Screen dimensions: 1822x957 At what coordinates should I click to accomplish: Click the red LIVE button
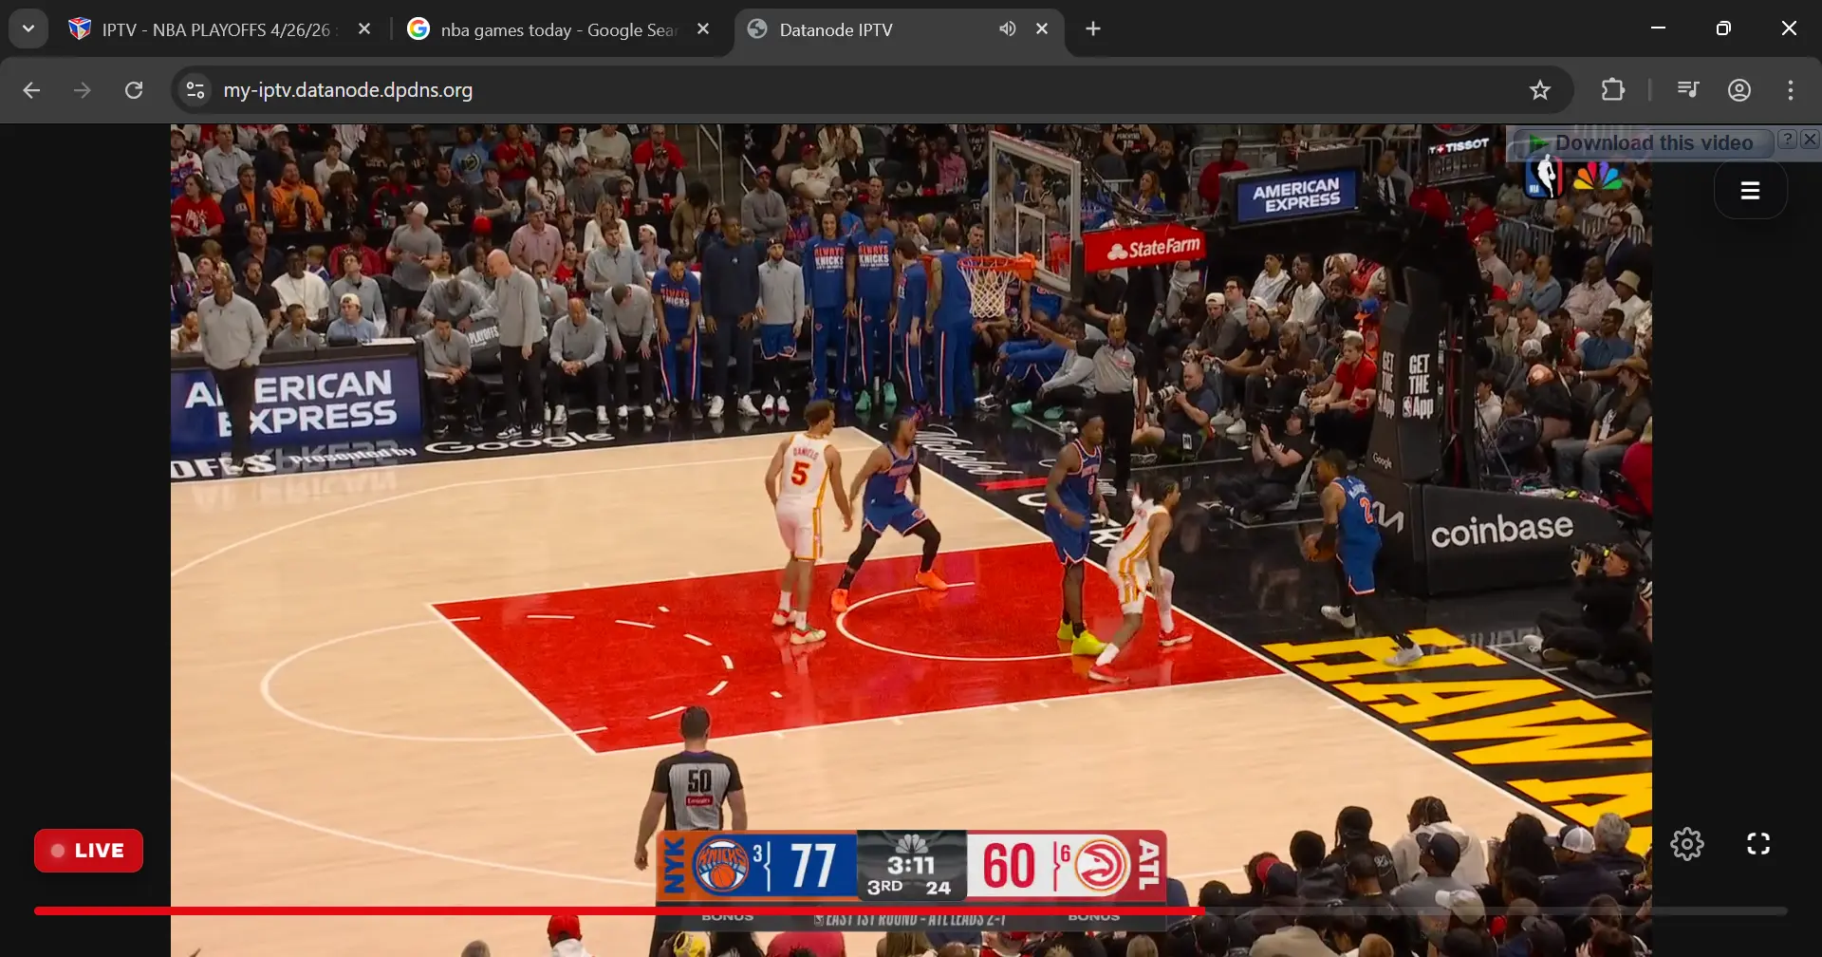[89, 851]
